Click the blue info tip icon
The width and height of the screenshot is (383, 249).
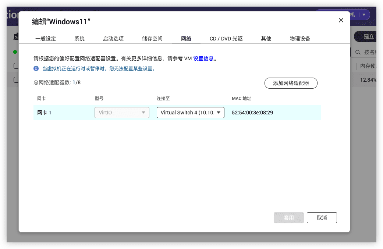[36, 68]
